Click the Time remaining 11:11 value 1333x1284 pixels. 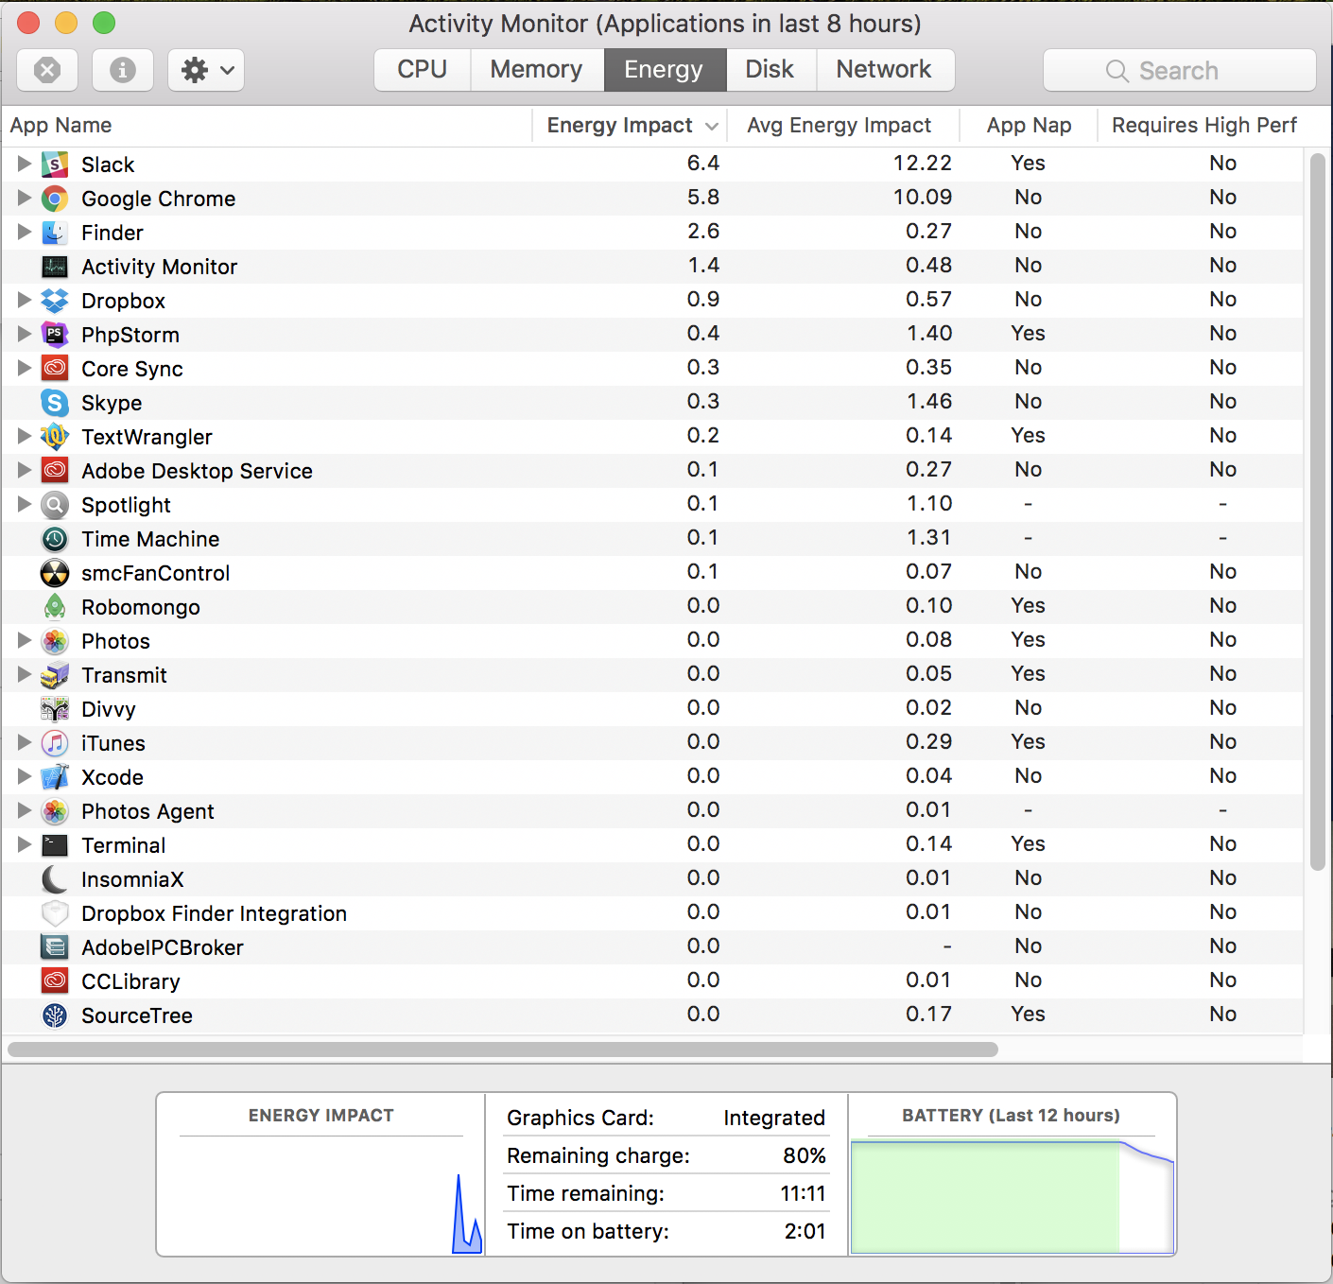tap(803, 1193)
